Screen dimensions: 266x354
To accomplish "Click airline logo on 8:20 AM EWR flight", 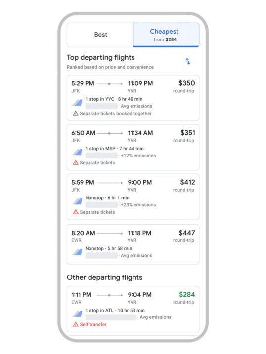I will tap(77, 252).
